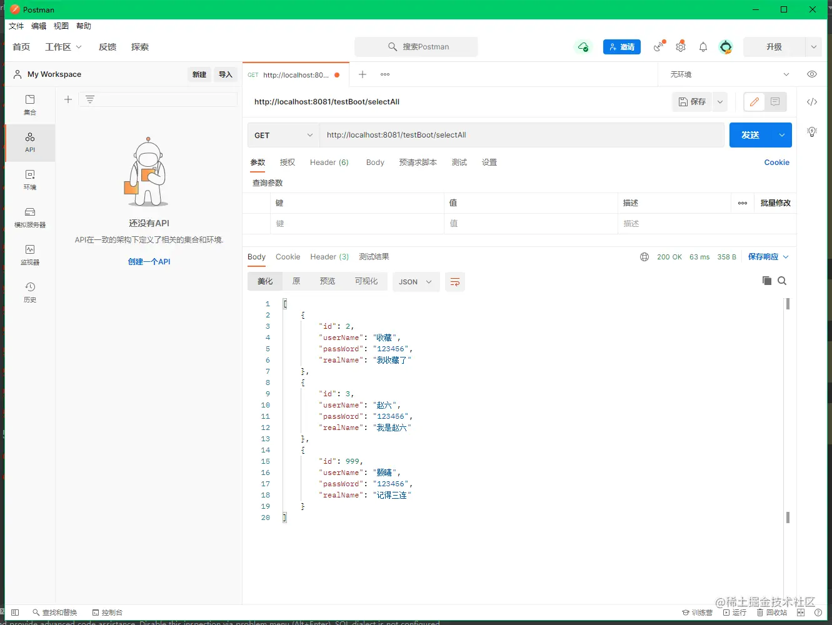Select the 预览 preview view
832x625 pixels.
click(328, 281)
